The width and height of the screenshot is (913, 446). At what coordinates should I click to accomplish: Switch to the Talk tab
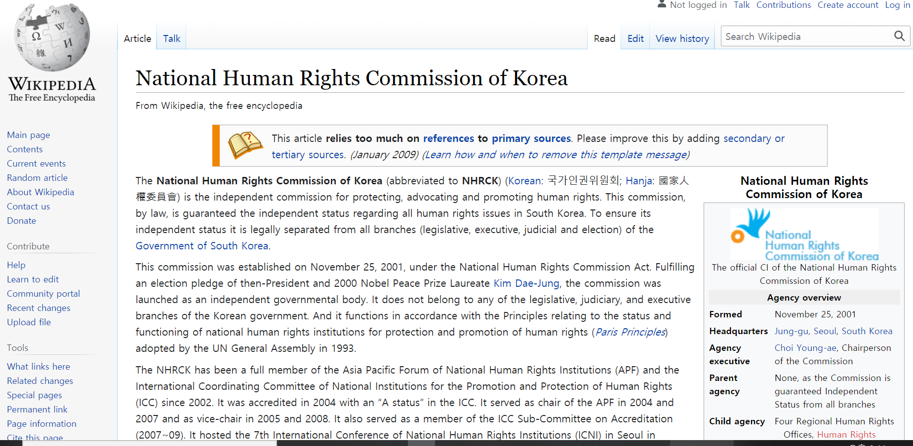[x=171, y=38]
